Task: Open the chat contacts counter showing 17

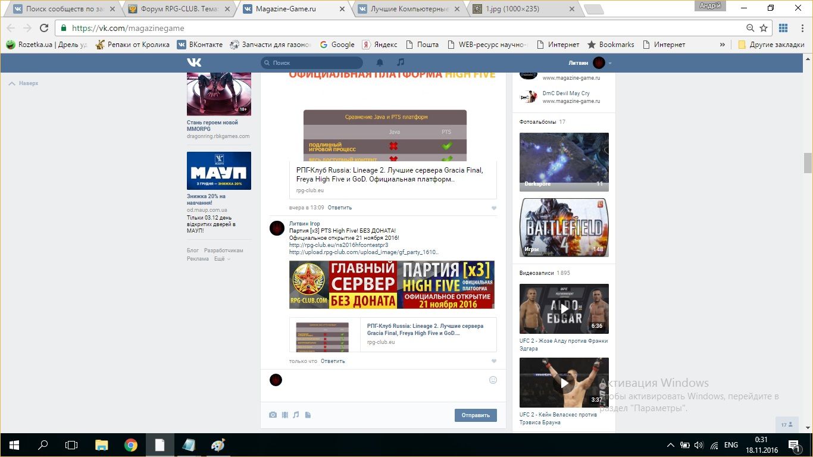Action: coord(787,425)
